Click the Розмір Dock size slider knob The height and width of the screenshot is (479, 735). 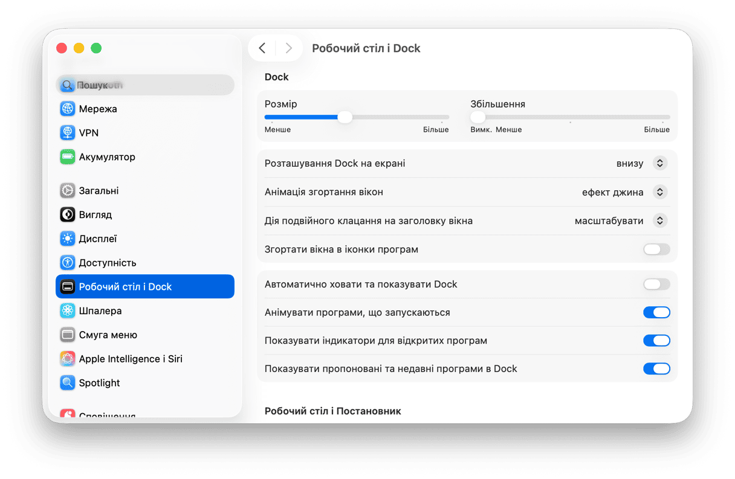click(345, 117)
